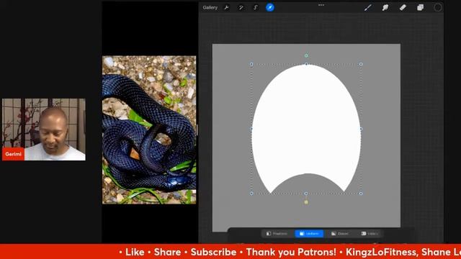The height and width of the screenshot is (259, 461).
Task: Select the Paint brush tool
Action: (x=368, y=8)
